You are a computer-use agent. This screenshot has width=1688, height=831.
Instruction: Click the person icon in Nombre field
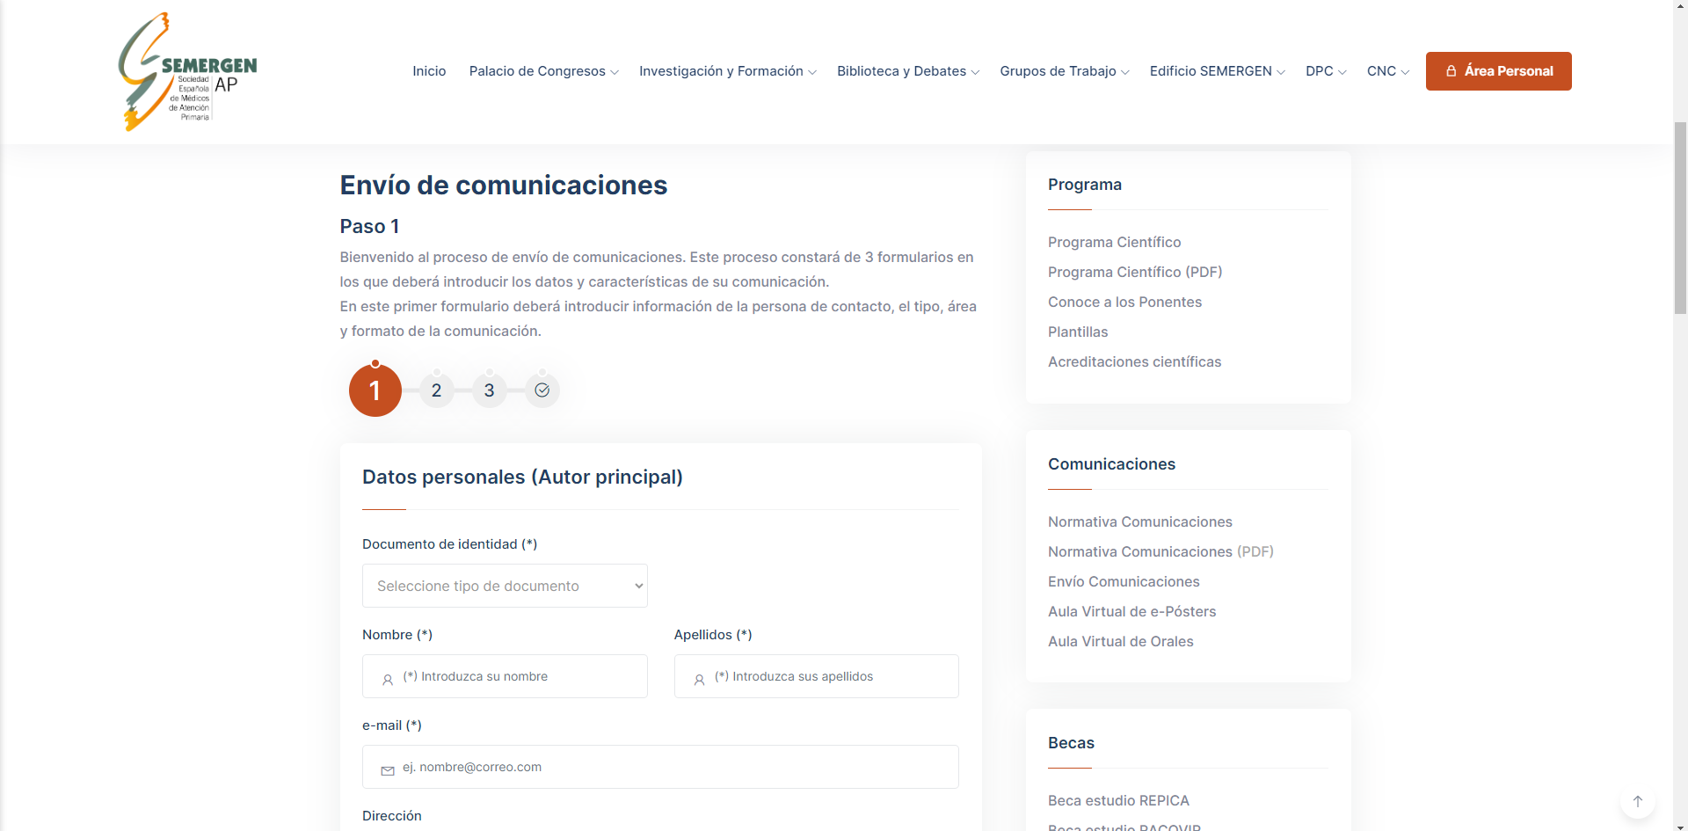pos(388,680)
